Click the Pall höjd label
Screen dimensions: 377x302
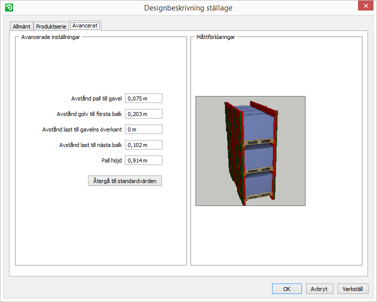point(111,160)
